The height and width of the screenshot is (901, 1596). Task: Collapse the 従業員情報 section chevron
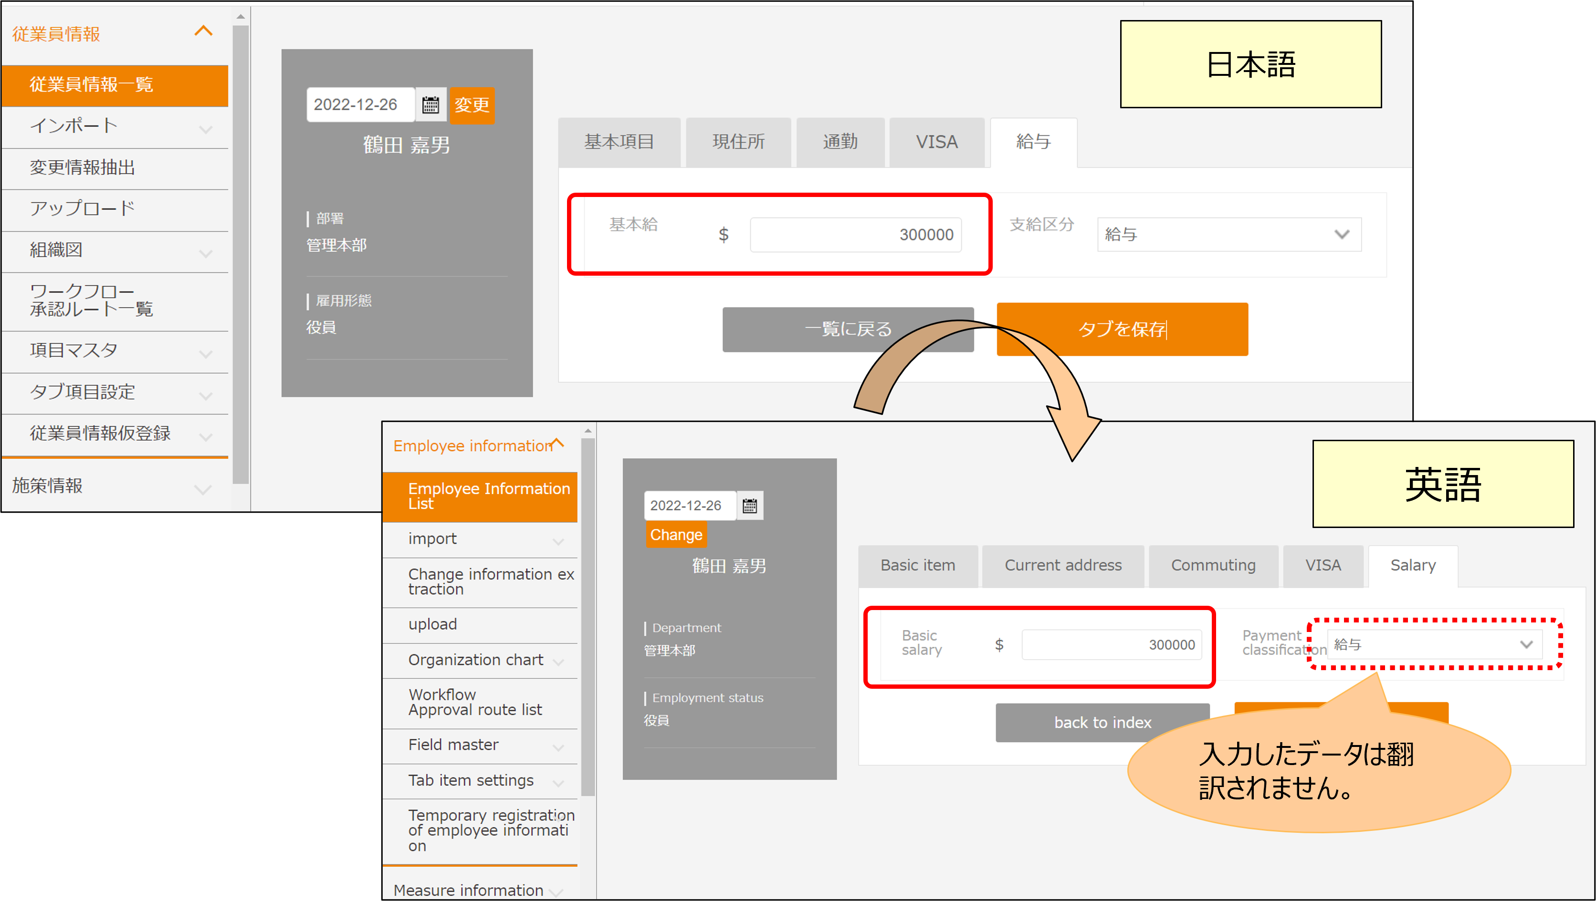point(203,31)
